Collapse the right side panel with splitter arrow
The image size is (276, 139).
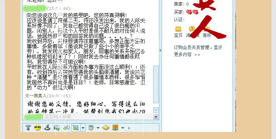click(x=160, y=50)
